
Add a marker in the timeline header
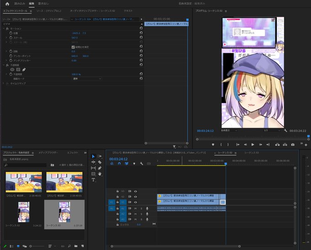pos(134,163)
